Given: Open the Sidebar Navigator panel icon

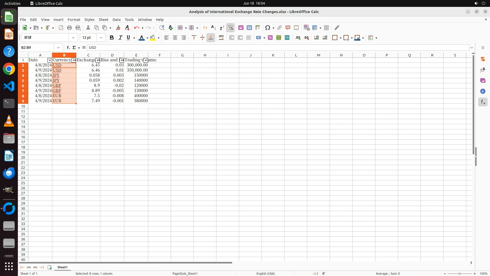Looking at the screenshot, I should [483, 91].
